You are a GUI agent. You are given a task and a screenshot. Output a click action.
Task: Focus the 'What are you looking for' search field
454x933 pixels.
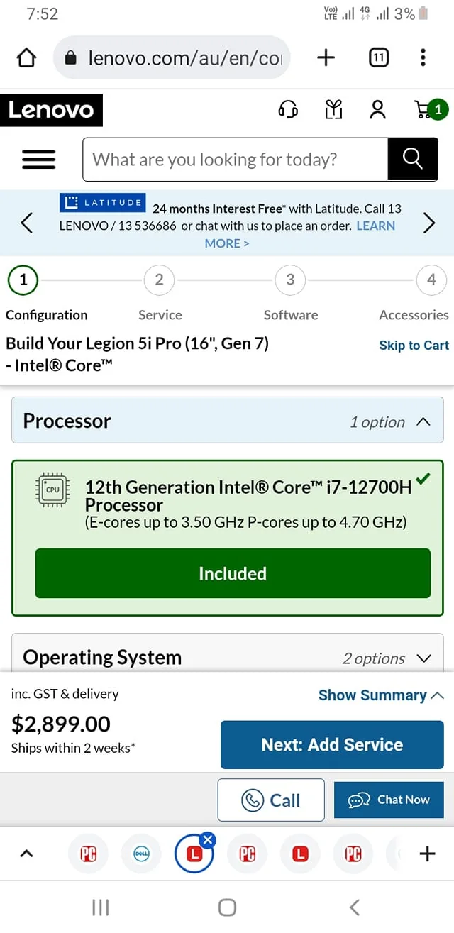[x=236, y=160]
